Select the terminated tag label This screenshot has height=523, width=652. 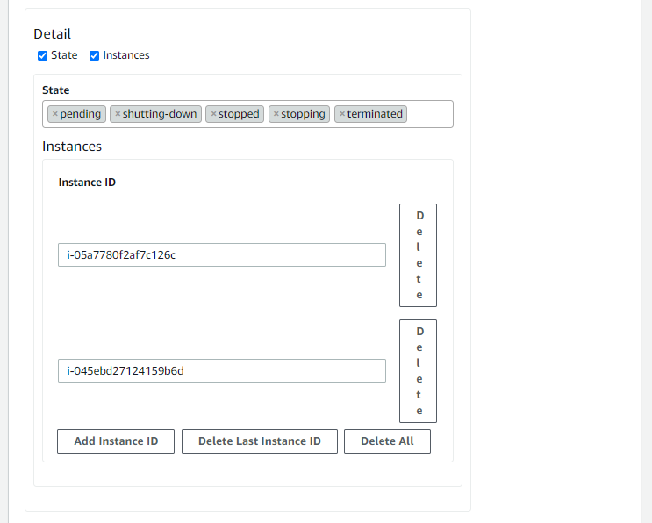click(375, 114)
